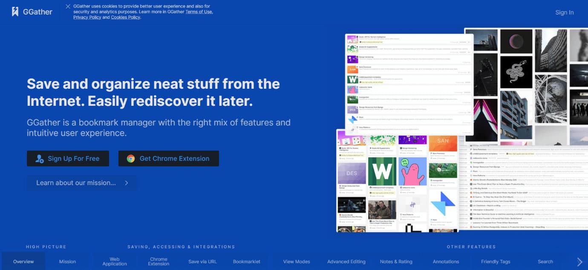Go to the Chrome Extension tab
The height and width of the screenshot is (270, 588).
[x=159, y=261]
